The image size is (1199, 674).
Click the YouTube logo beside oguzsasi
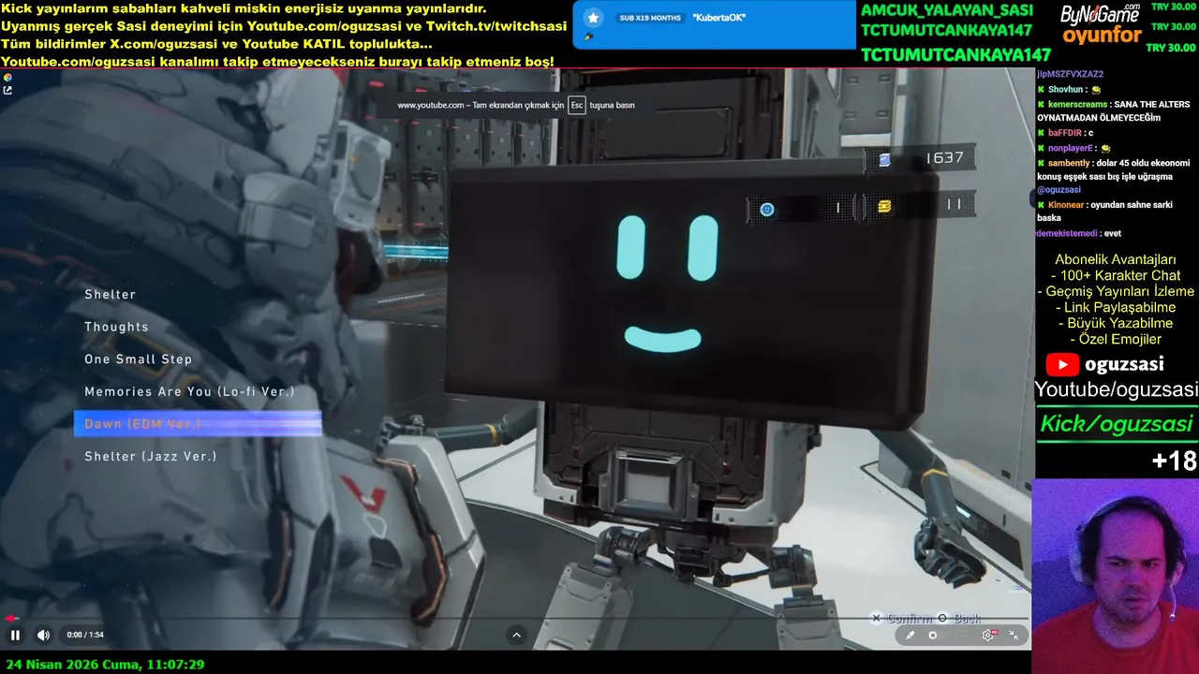tap(1062, 364)
